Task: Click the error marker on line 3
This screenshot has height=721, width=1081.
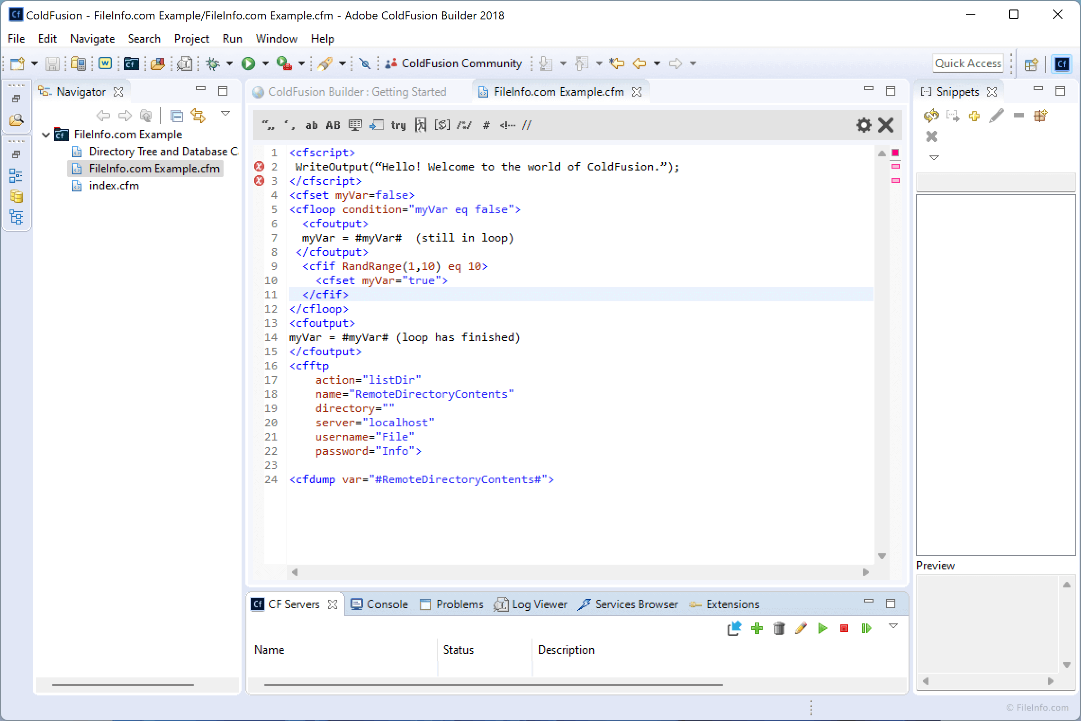Action: (x=259, y=180)
